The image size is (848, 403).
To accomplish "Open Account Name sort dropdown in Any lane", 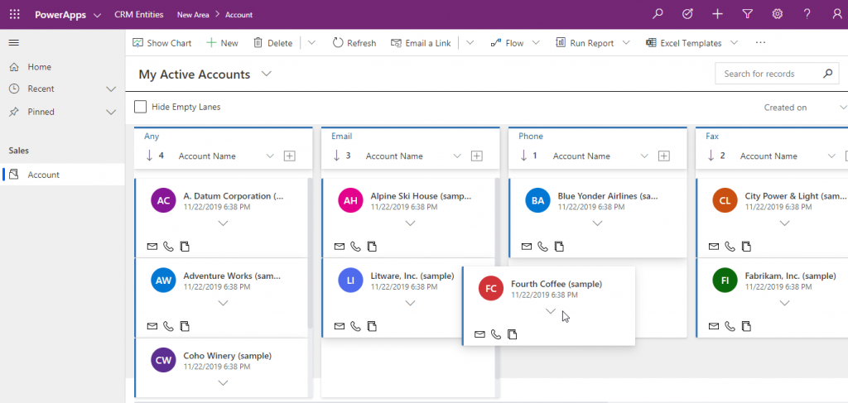I will tap(270, 156).
